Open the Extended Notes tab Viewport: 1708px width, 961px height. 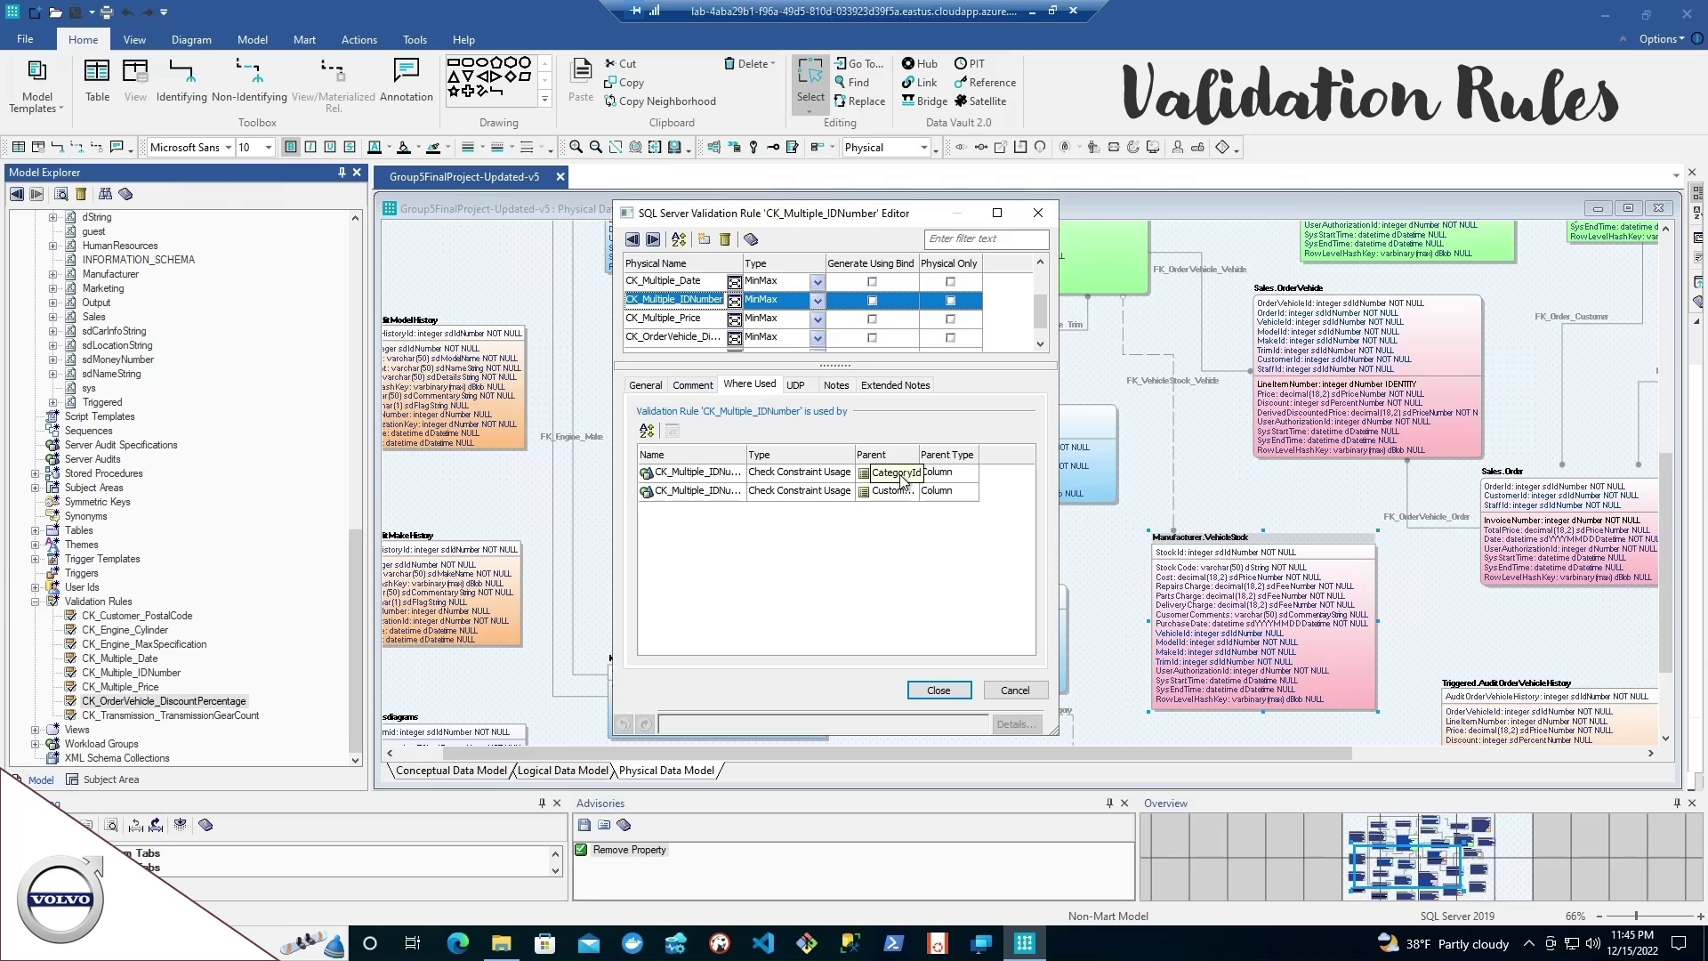coord(895,385)
